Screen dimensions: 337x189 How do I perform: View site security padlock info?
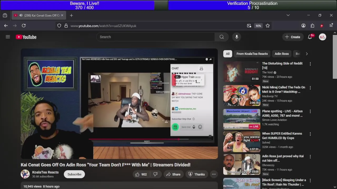pos(66,26)
